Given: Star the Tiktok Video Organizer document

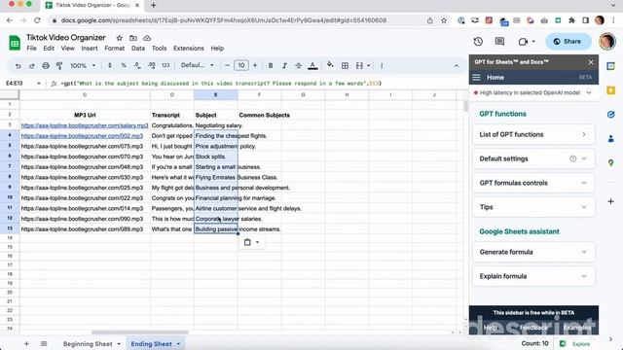Looking at the screenshot, I should [119, 38].
